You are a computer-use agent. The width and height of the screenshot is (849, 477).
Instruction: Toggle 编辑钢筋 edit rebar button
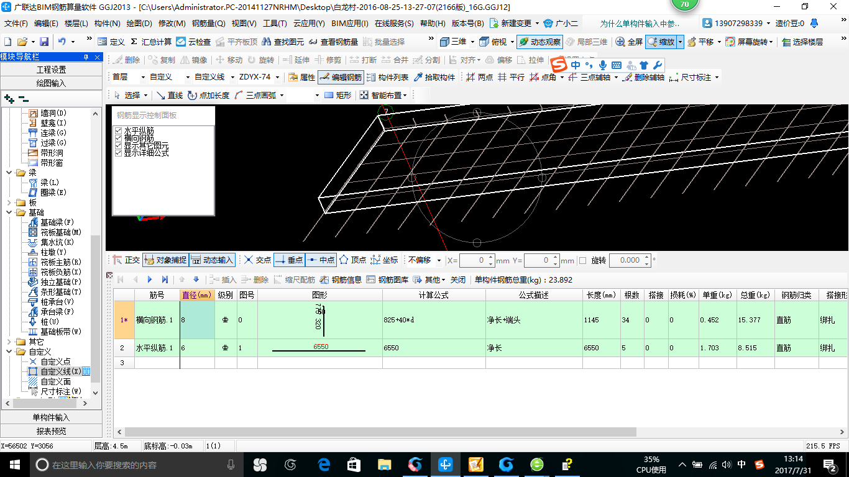(x=341, y=77)
